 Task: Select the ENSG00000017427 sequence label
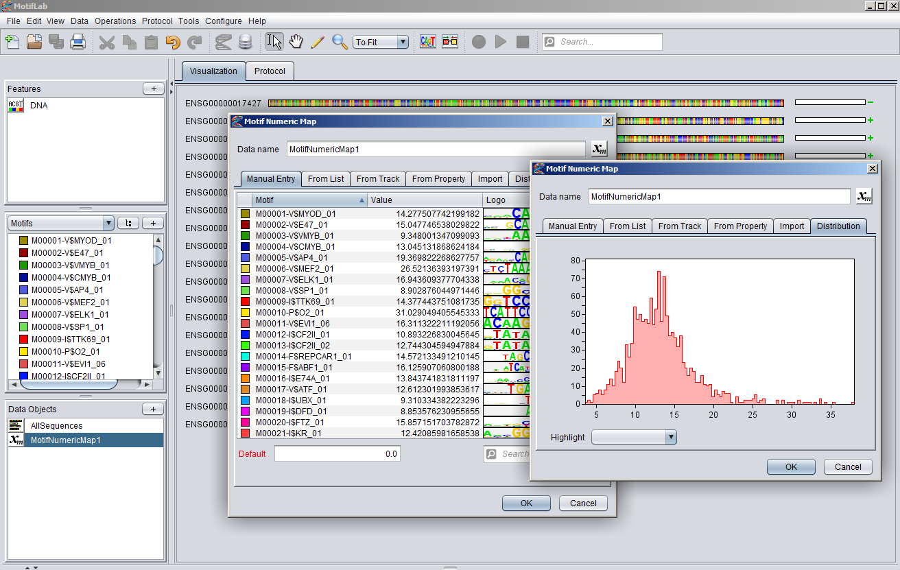pyautogui.click(x=223, y=104)
